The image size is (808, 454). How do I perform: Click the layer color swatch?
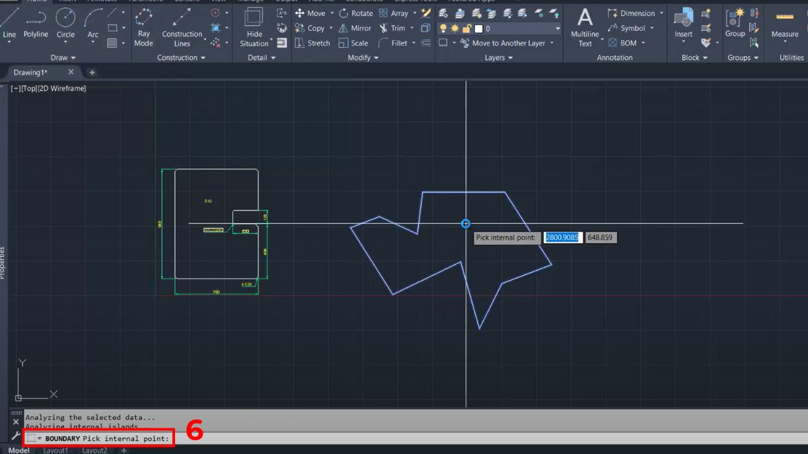click(479, 29)
